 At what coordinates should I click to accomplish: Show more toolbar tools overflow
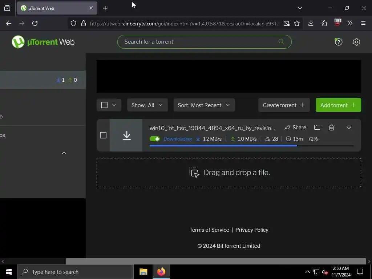pos(350,23)
